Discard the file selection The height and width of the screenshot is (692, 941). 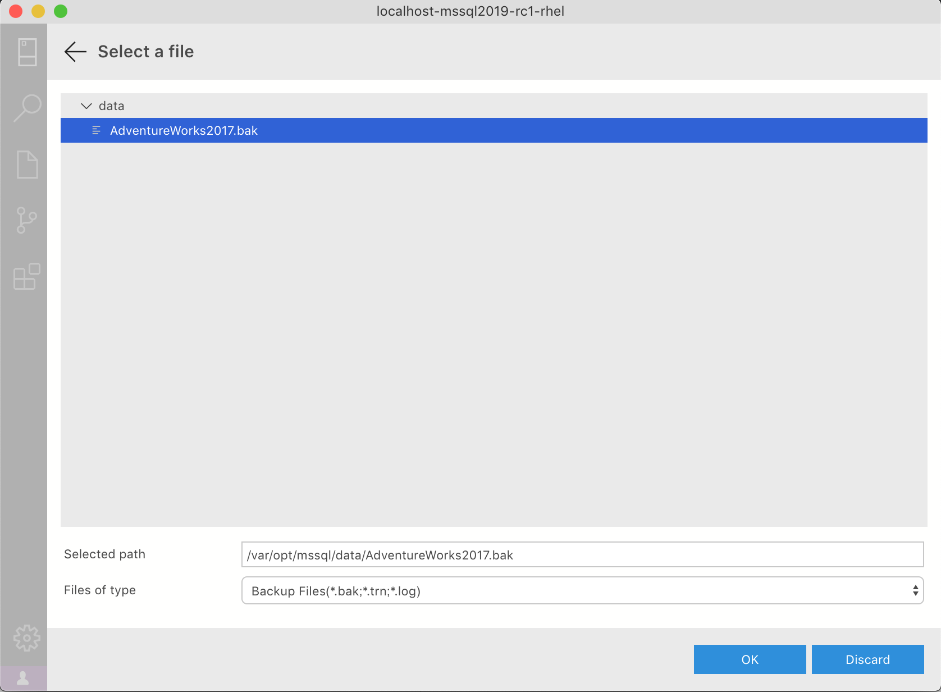[x=867, y=659]
